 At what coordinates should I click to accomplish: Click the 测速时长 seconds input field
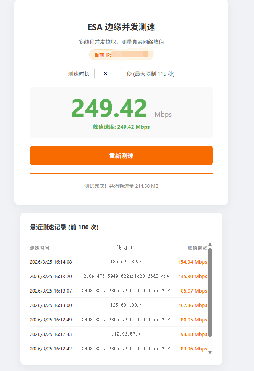click(108, 74)
